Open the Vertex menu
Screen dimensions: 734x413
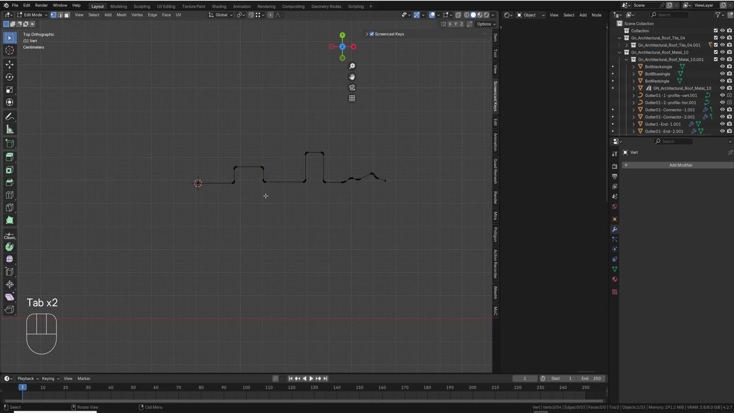137,15
